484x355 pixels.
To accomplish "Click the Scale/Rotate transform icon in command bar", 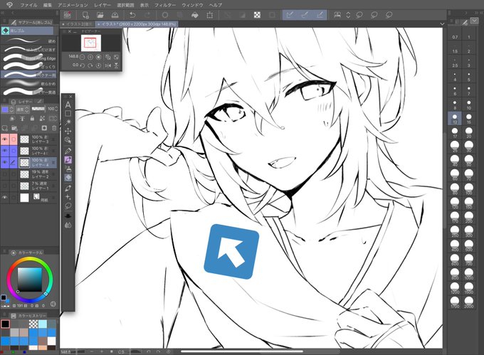I will tap(210, 15).
